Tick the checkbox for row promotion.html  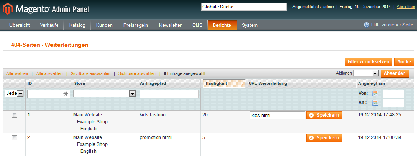14,138
